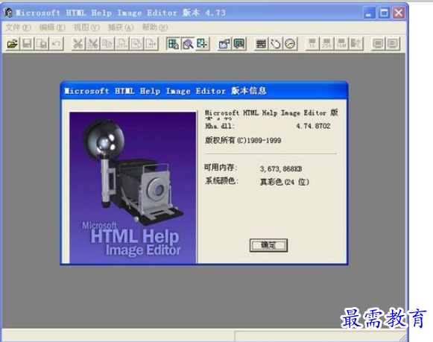Click the 确定 button in version dialog
This screenshot has height=342, width=433.
pos(268,245)
